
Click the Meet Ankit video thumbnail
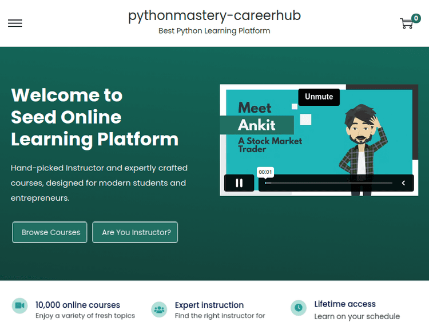319,140
